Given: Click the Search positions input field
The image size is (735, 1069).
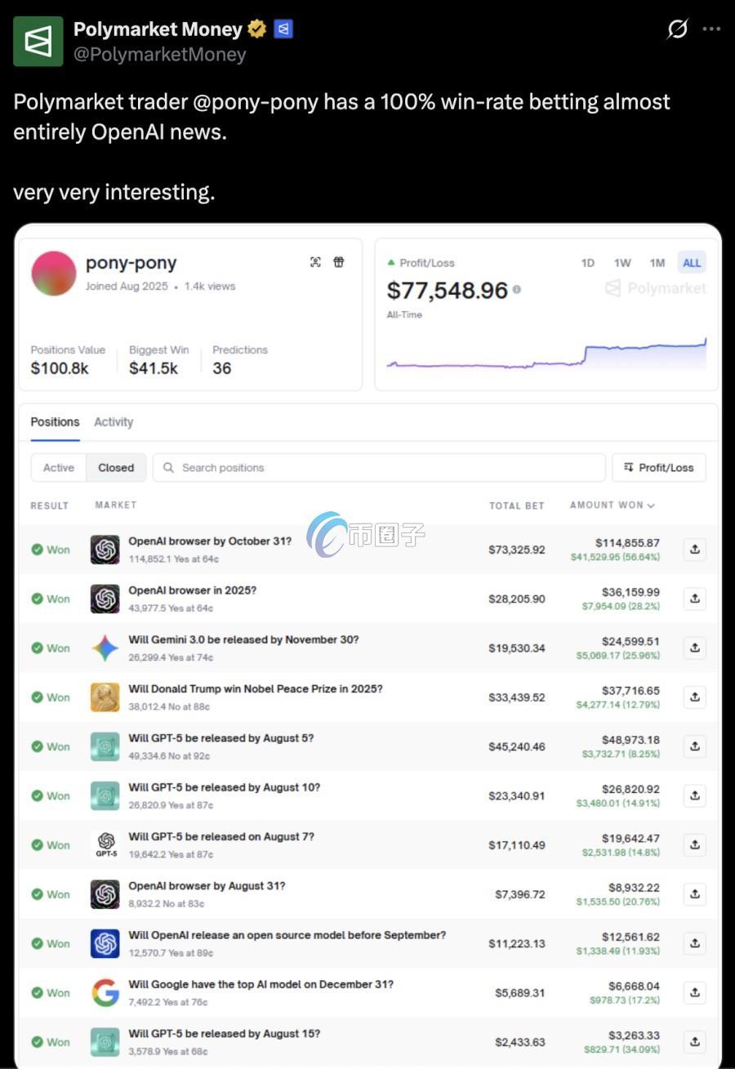Looking at the screenshot, I should pyautogui.click(x=379, y=468).
